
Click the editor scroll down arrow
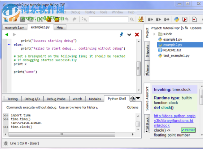coord(139,90)
